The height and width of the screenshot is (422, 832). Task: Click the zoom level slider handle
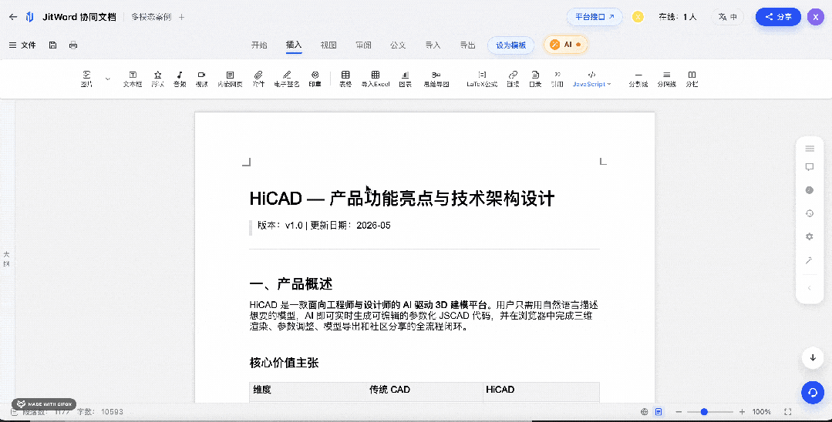(704, 412)
